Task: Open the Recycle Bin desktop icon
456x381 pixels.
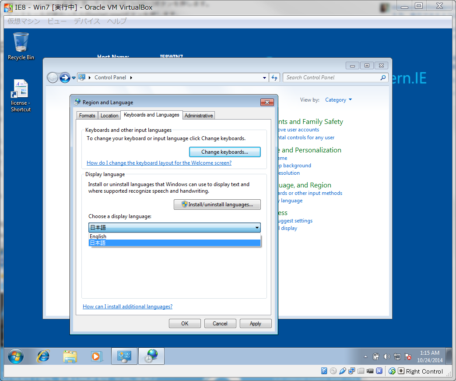Action: [21, 46]
